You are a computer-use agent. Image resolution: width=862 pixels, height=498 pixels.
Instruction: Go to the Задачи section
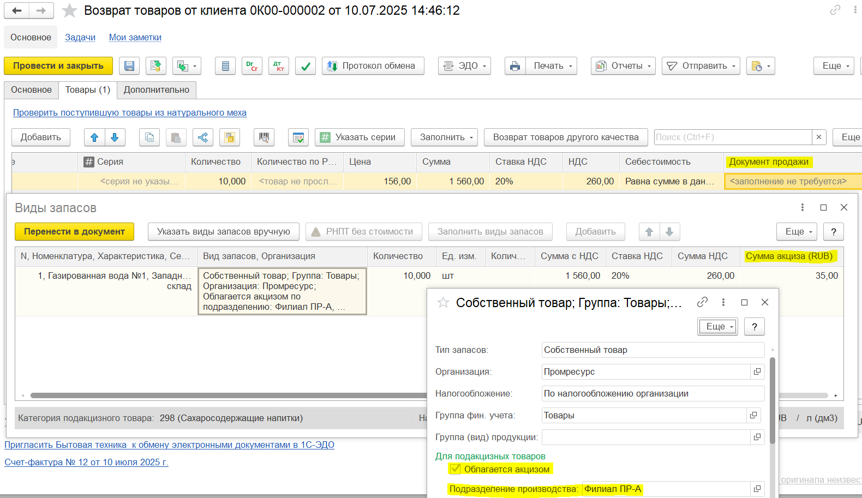click(80, 38)
